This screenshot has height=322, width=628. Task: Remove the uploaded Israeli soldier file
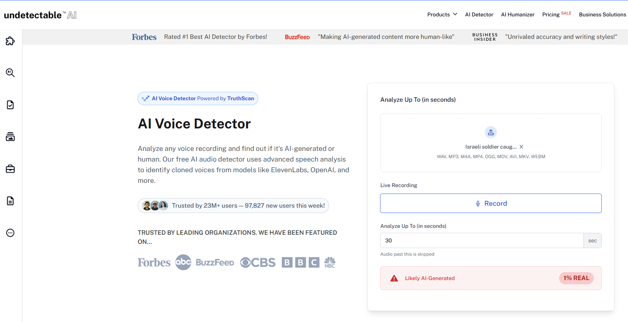coord(521,147)
